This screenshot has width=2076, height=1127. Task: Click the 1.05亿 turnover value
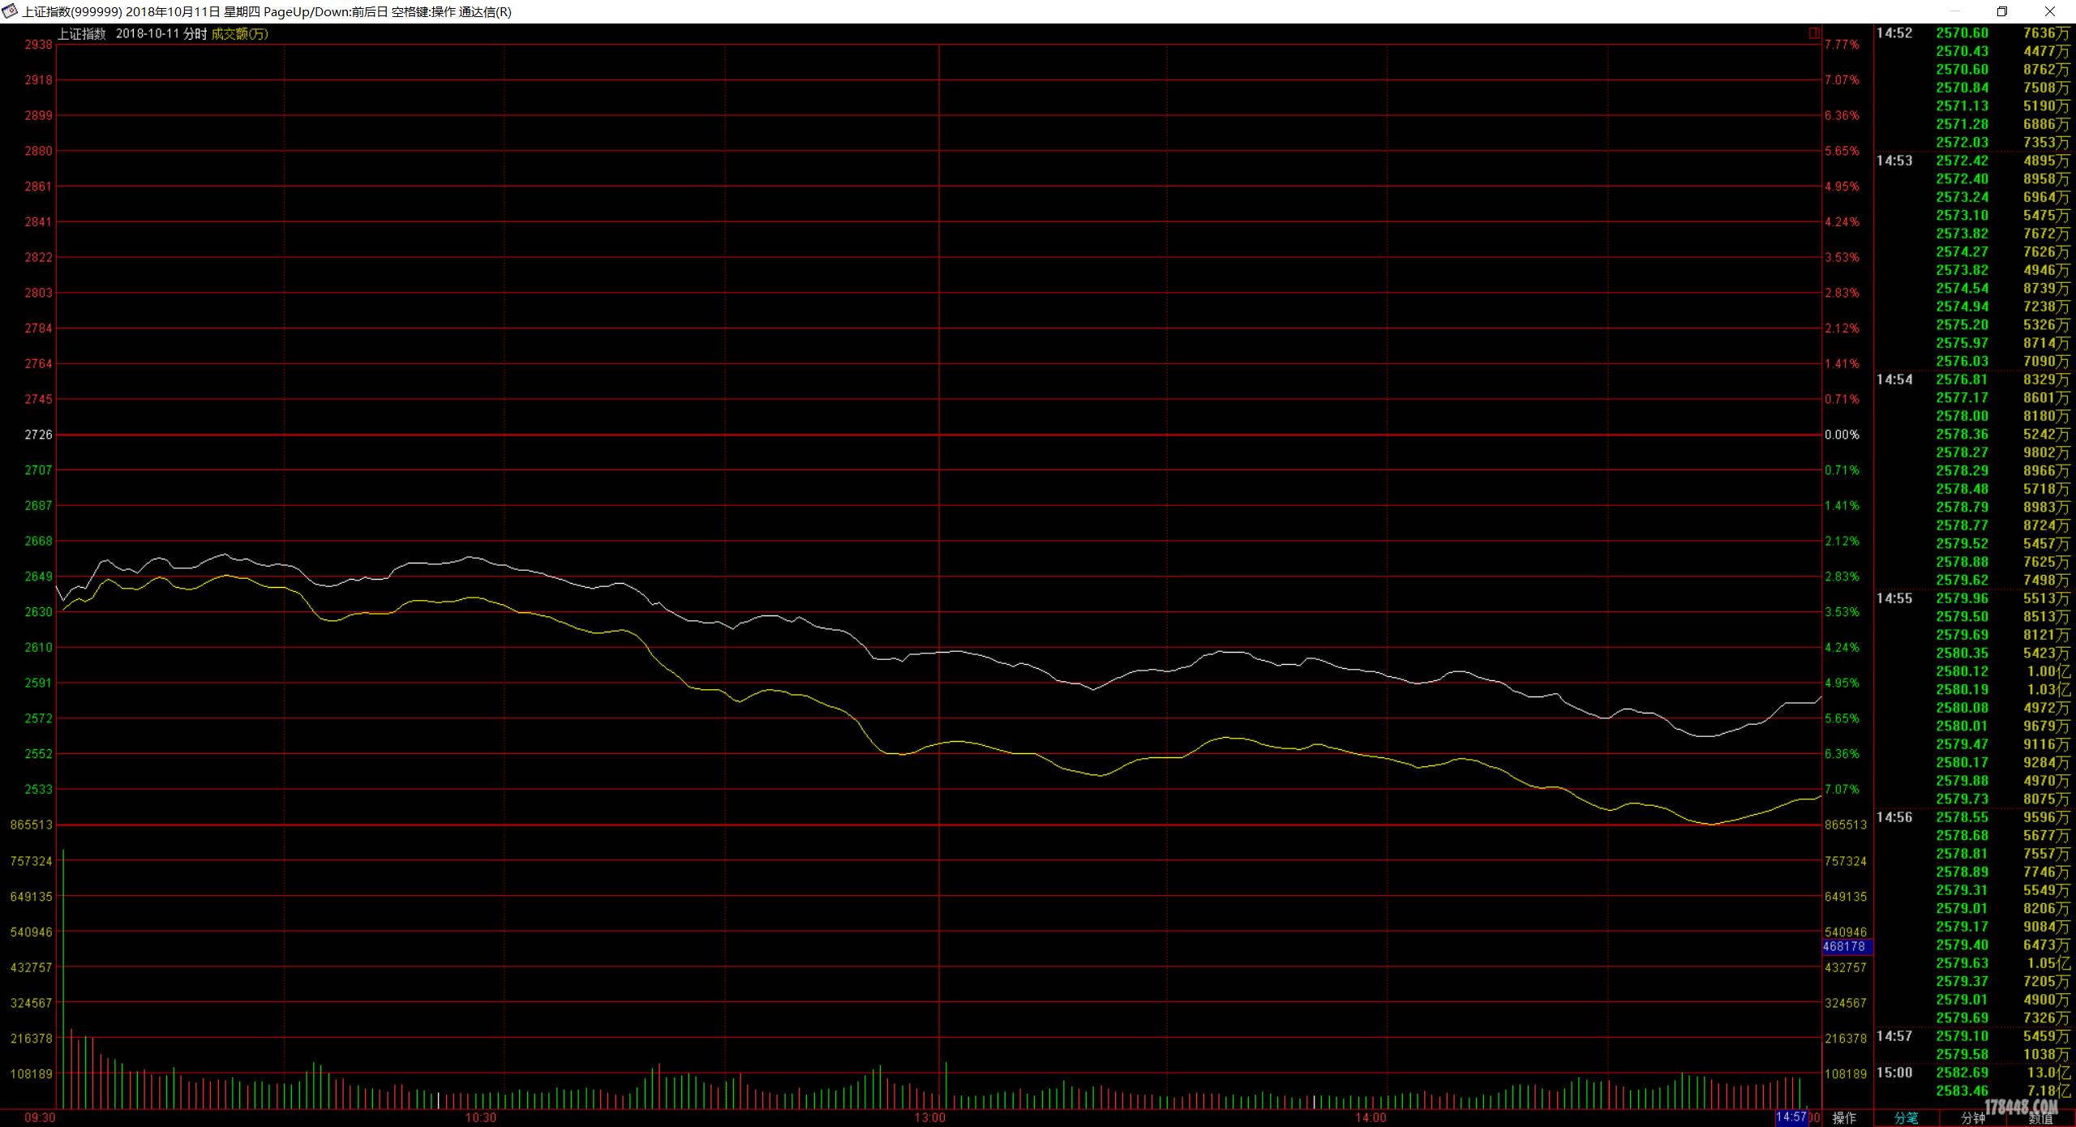coord(2048,963)
